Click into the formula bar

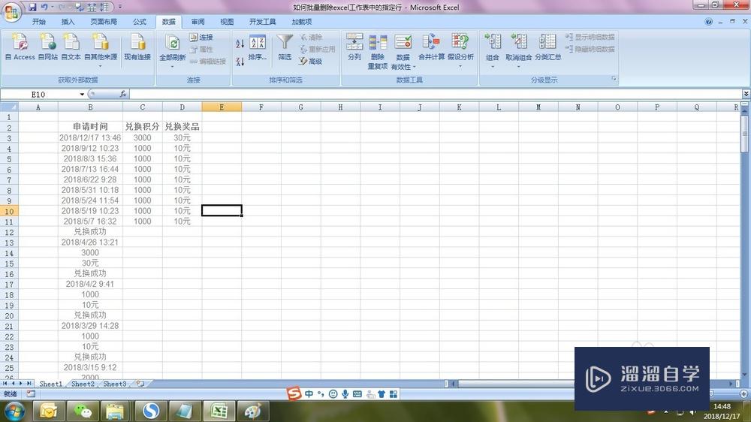tap(435, 95)
